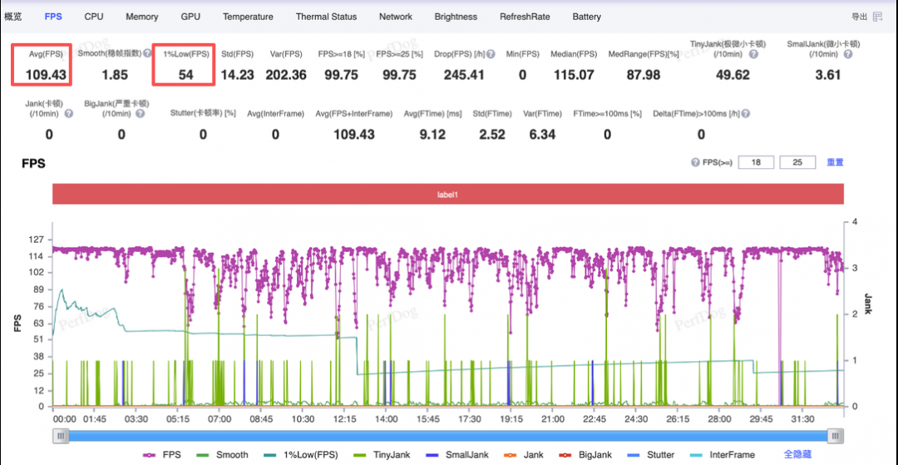Screen dimensions: 898x465
Task: Open Jank (/10min) help icon
Action: (x=69, y=113)
